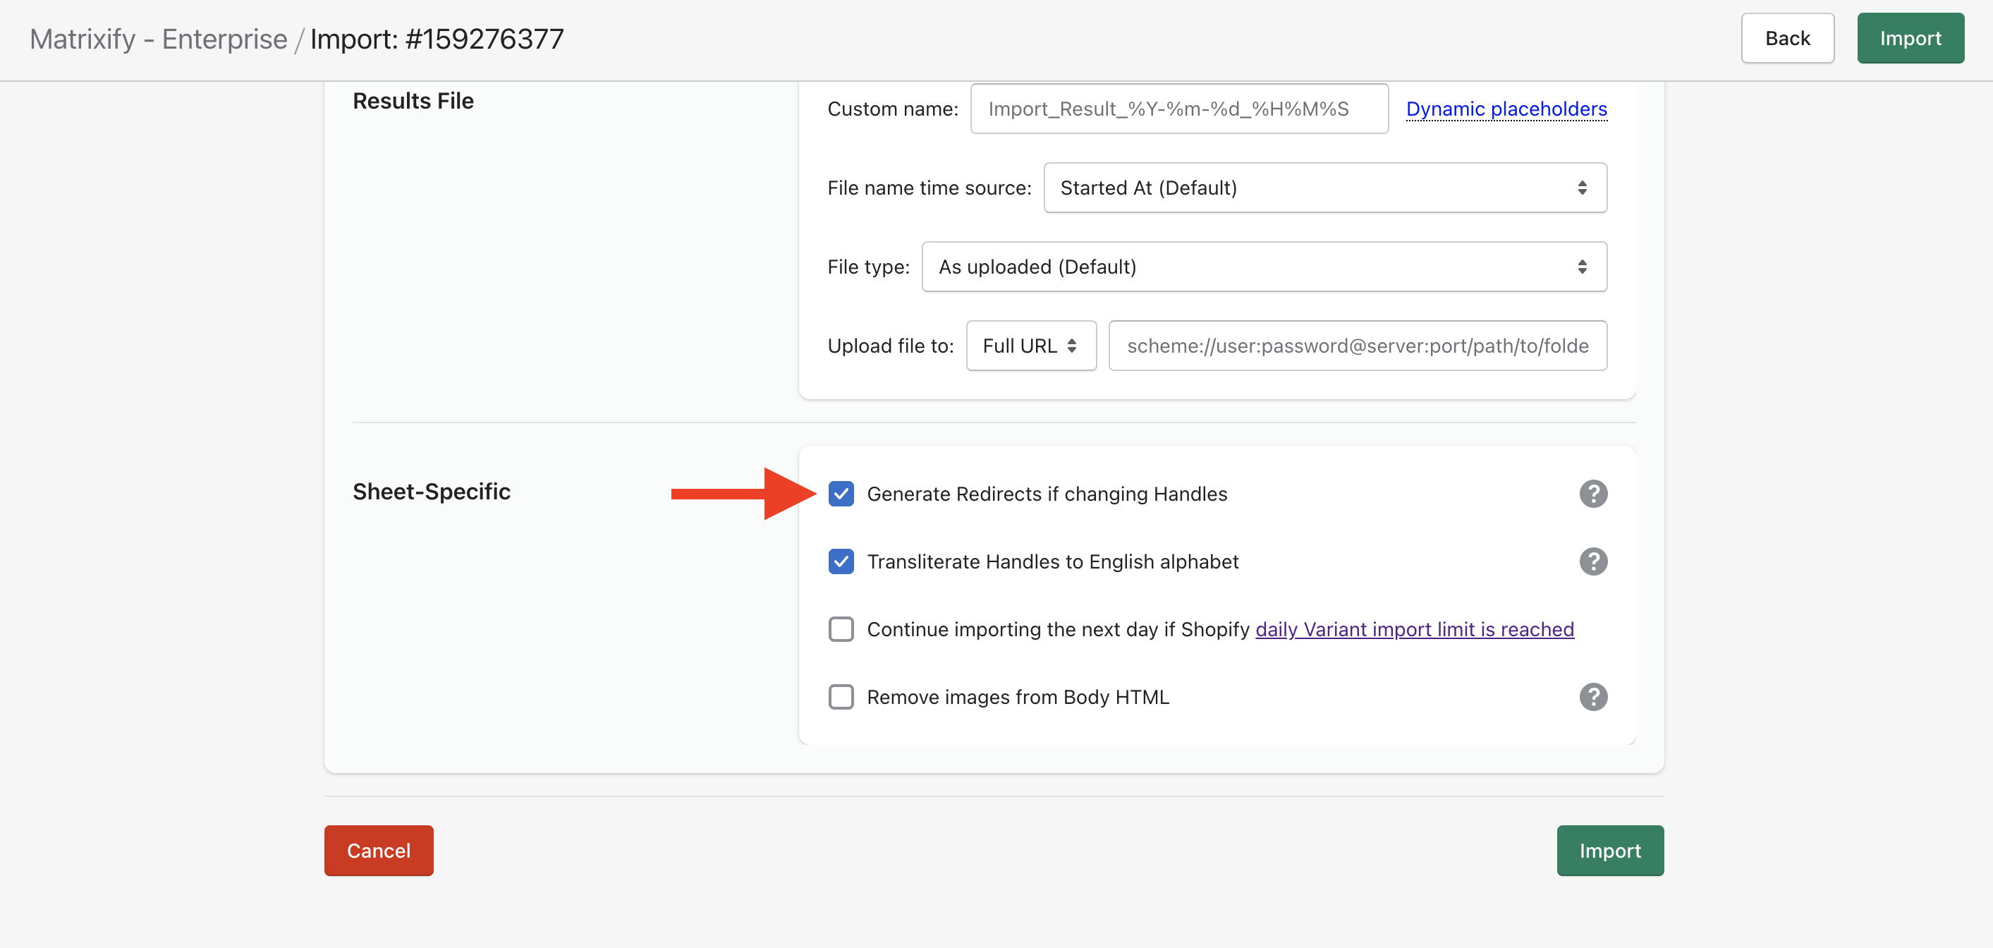Open File name time source dropdown
The height and width of the screenshot is (948, 1993).
pos(1324,188)
